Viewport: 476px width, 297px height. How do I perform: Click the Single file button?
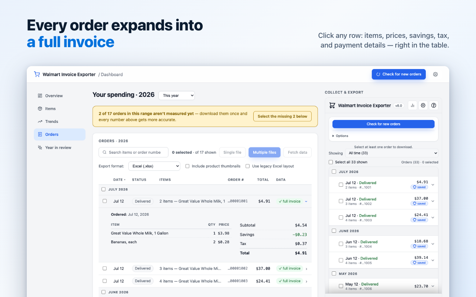232,152
